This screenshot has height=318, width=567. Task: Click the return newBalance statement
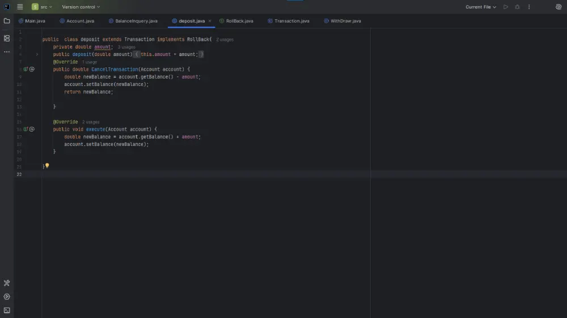(x=88, y=92)
